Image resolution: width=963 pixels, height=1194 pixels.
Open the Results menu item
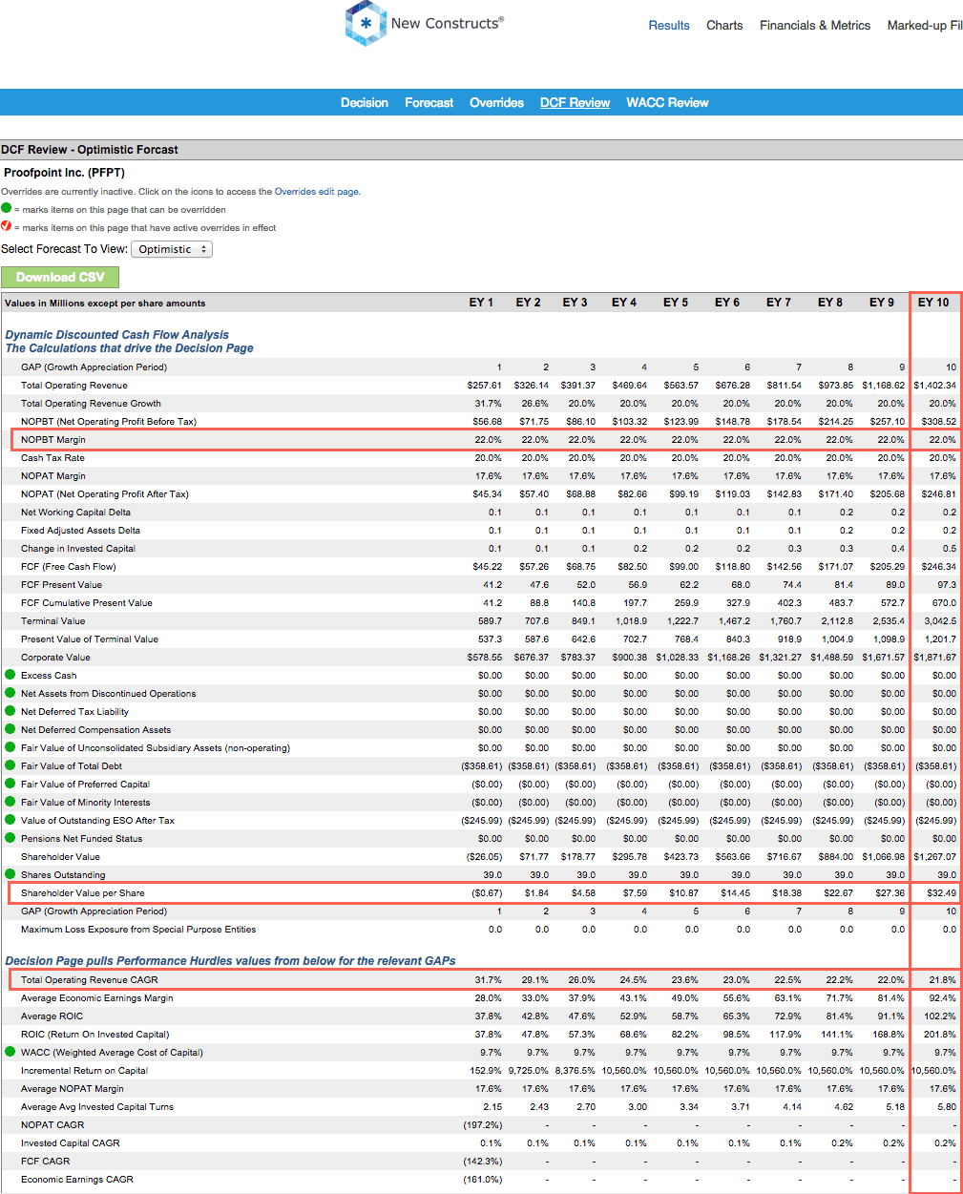[669, 26]
